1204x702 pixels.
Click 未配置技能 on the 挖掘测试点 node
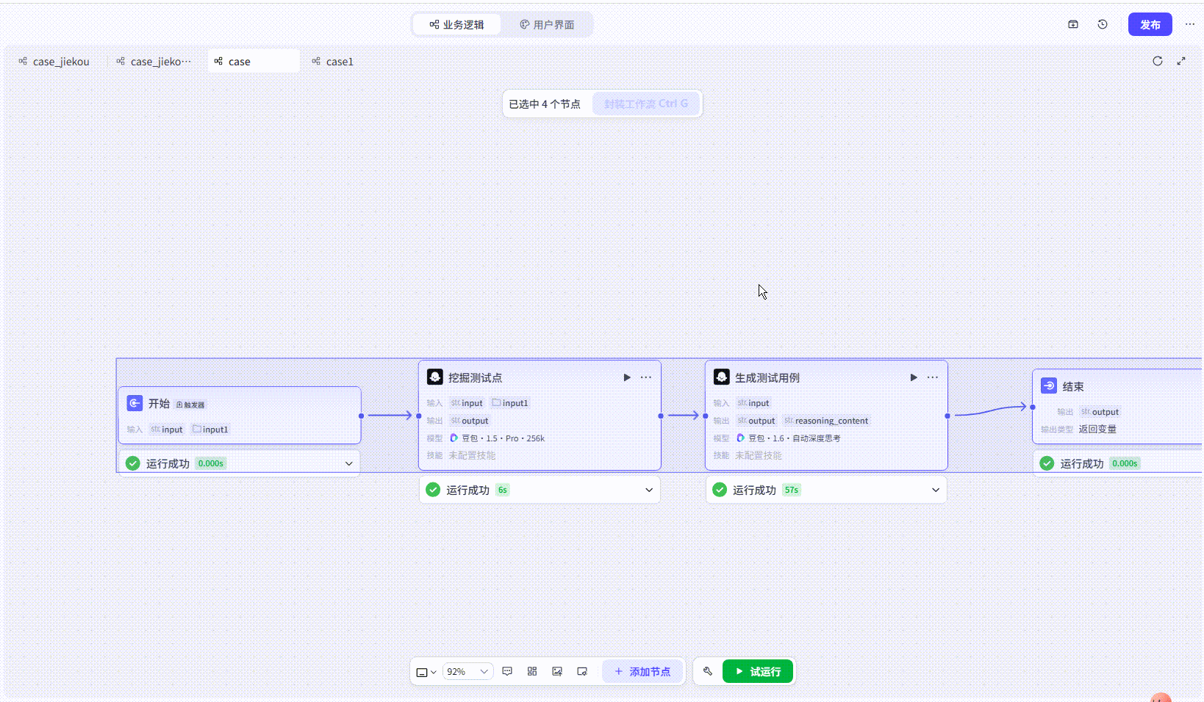[472, 455]
